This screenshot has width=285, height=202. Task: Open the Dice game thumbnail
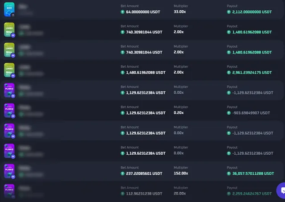point(9,9)
